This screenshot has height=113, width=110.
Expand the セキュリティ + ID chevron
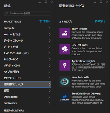tap(50, 78)
